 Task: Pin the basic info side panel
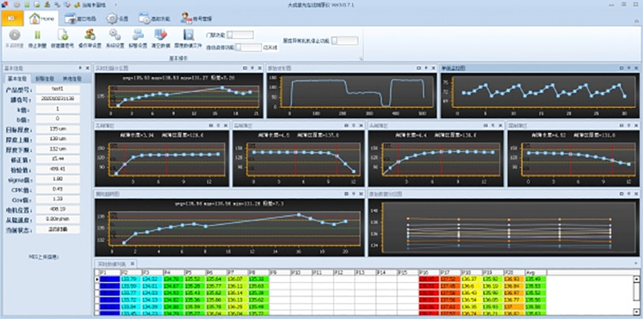pos(80,68)
